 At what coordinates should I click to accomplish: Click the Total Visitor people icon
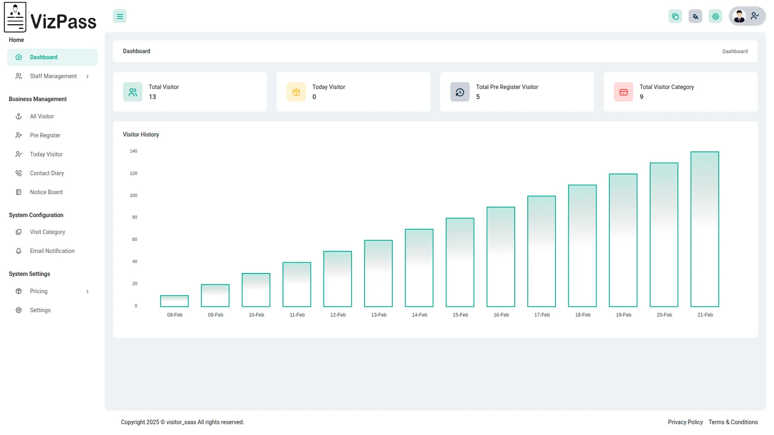point(133,92)
